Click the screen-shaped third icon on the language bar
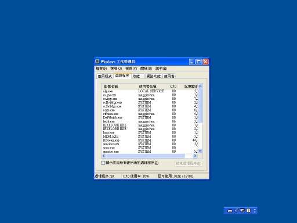297x223 pixels. [242, 210]
